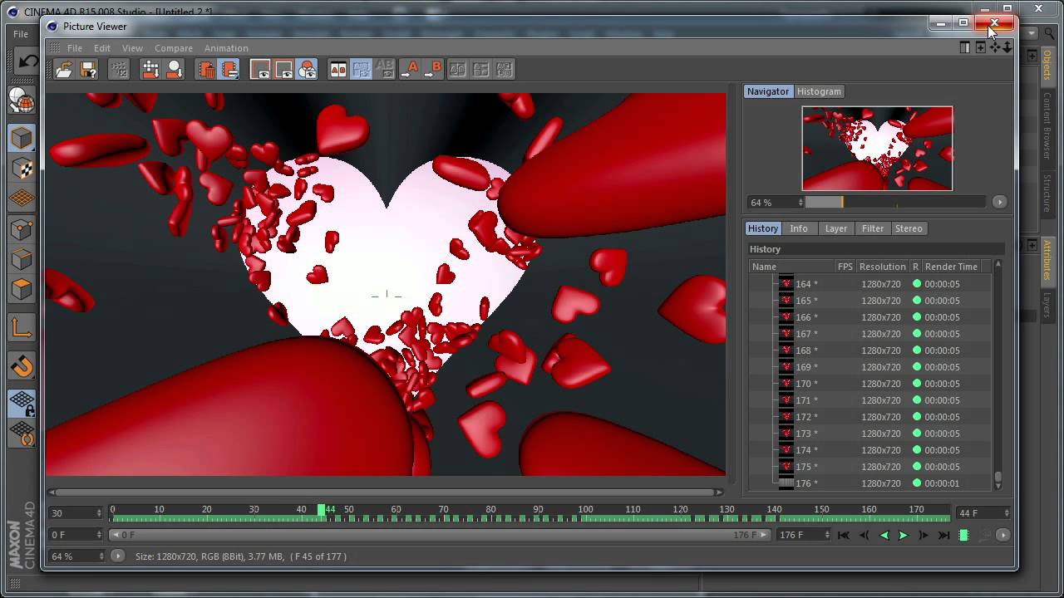Click the 0 F start frame stepper
This screenshot has width=1064, height=598.
coord(99,535)
